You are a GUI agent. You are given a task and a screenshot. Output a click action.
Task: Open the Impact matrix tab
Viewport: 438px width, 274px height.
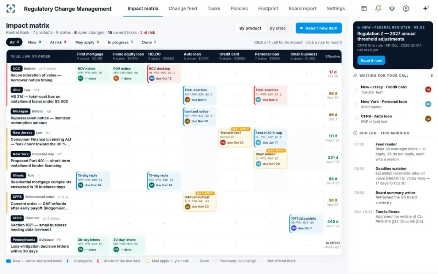point(143,8)
